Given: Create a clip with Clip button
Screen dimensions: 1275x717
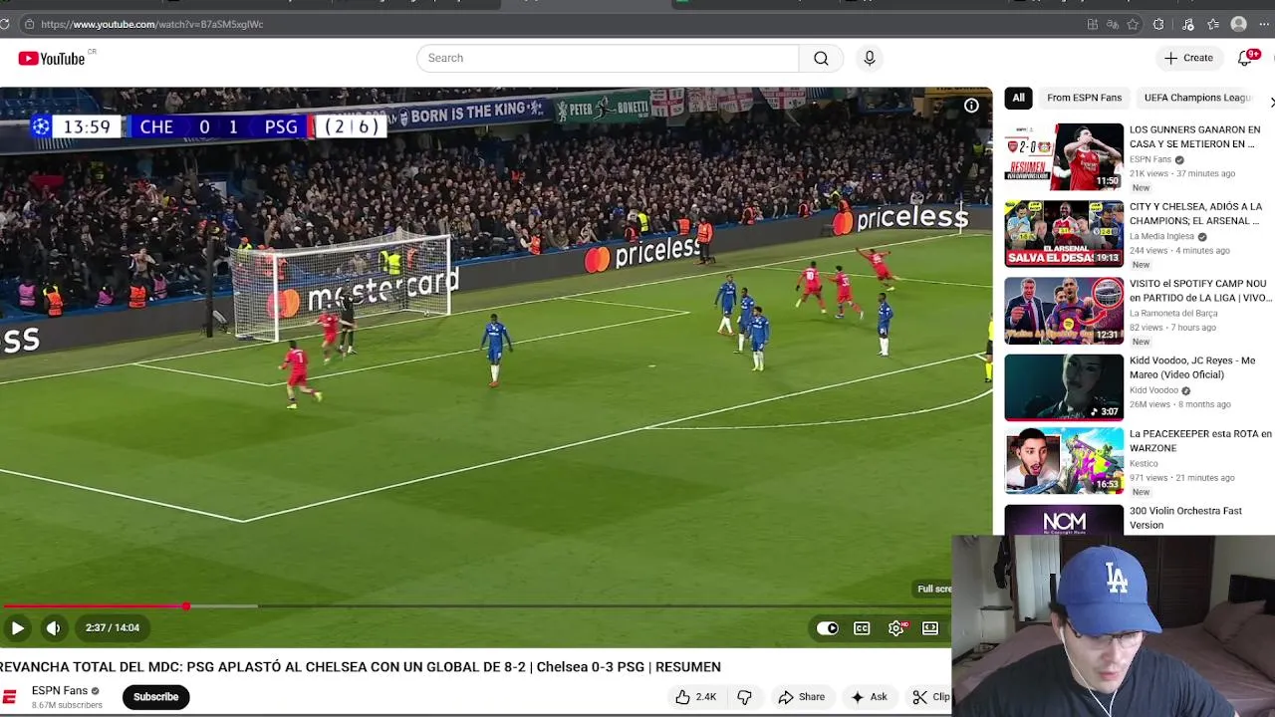Looking at the screenshot, I should (x=930, y=697).
